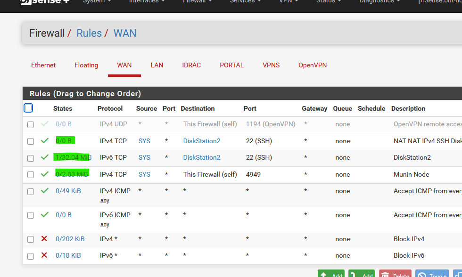
Task: Open states link 1/32.04 MiB
Action: click(74, 157)
